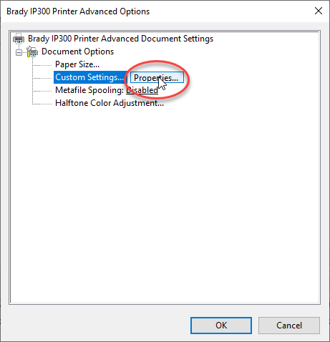Viewport: 330px width, 342px height.
Task: Open the Properties... button for Custom Settings
Action: pyautogui.click(x=157, y=77)
